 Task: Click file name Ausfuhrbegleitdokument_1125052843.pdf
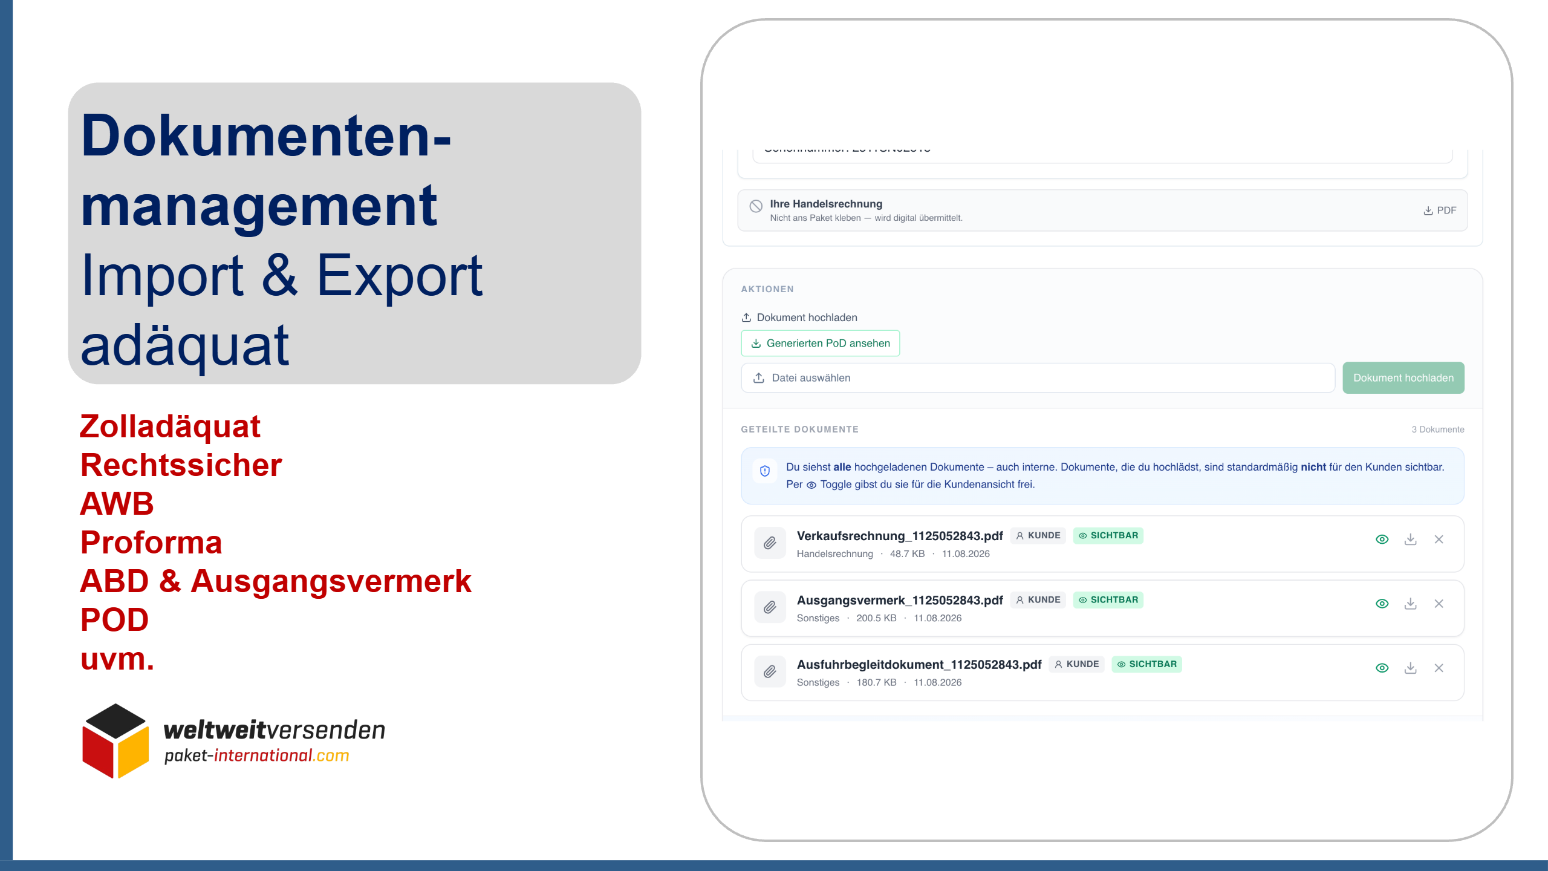[x=919, y=664]
